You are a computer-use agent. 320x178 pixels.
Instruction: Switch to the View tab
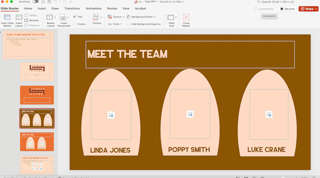[x=126, y=8]
